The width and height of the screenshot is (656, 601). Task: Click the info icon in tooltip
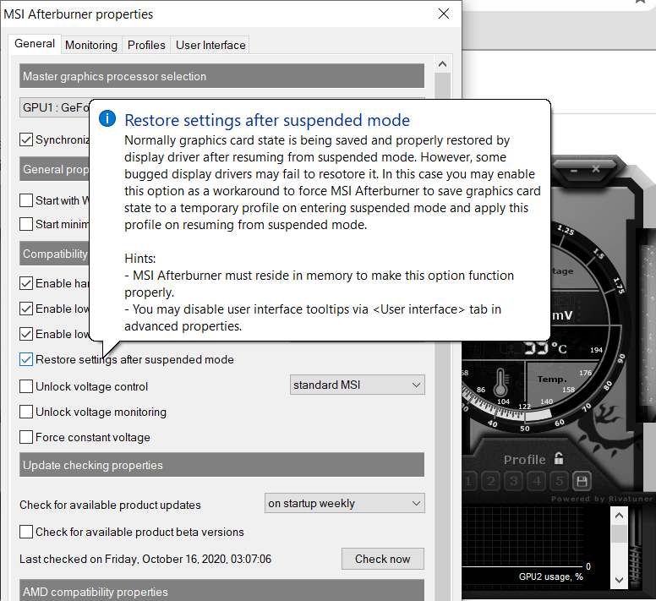tap(107, 119)
